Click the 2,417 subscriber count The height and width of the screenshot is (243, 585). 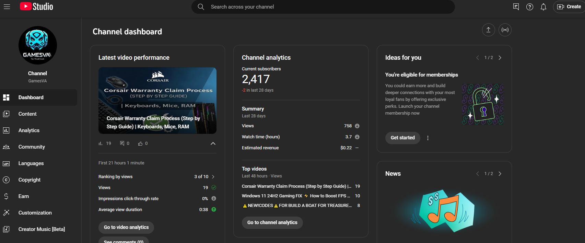256,79
